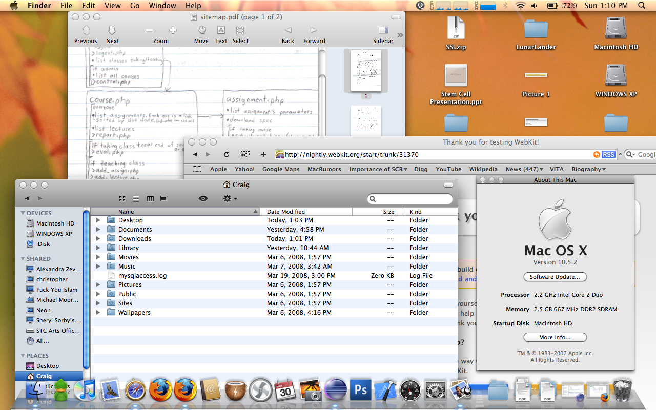Switch Finder to column view
Viewport: 656px width, 410px height.
tap(150, 198)
